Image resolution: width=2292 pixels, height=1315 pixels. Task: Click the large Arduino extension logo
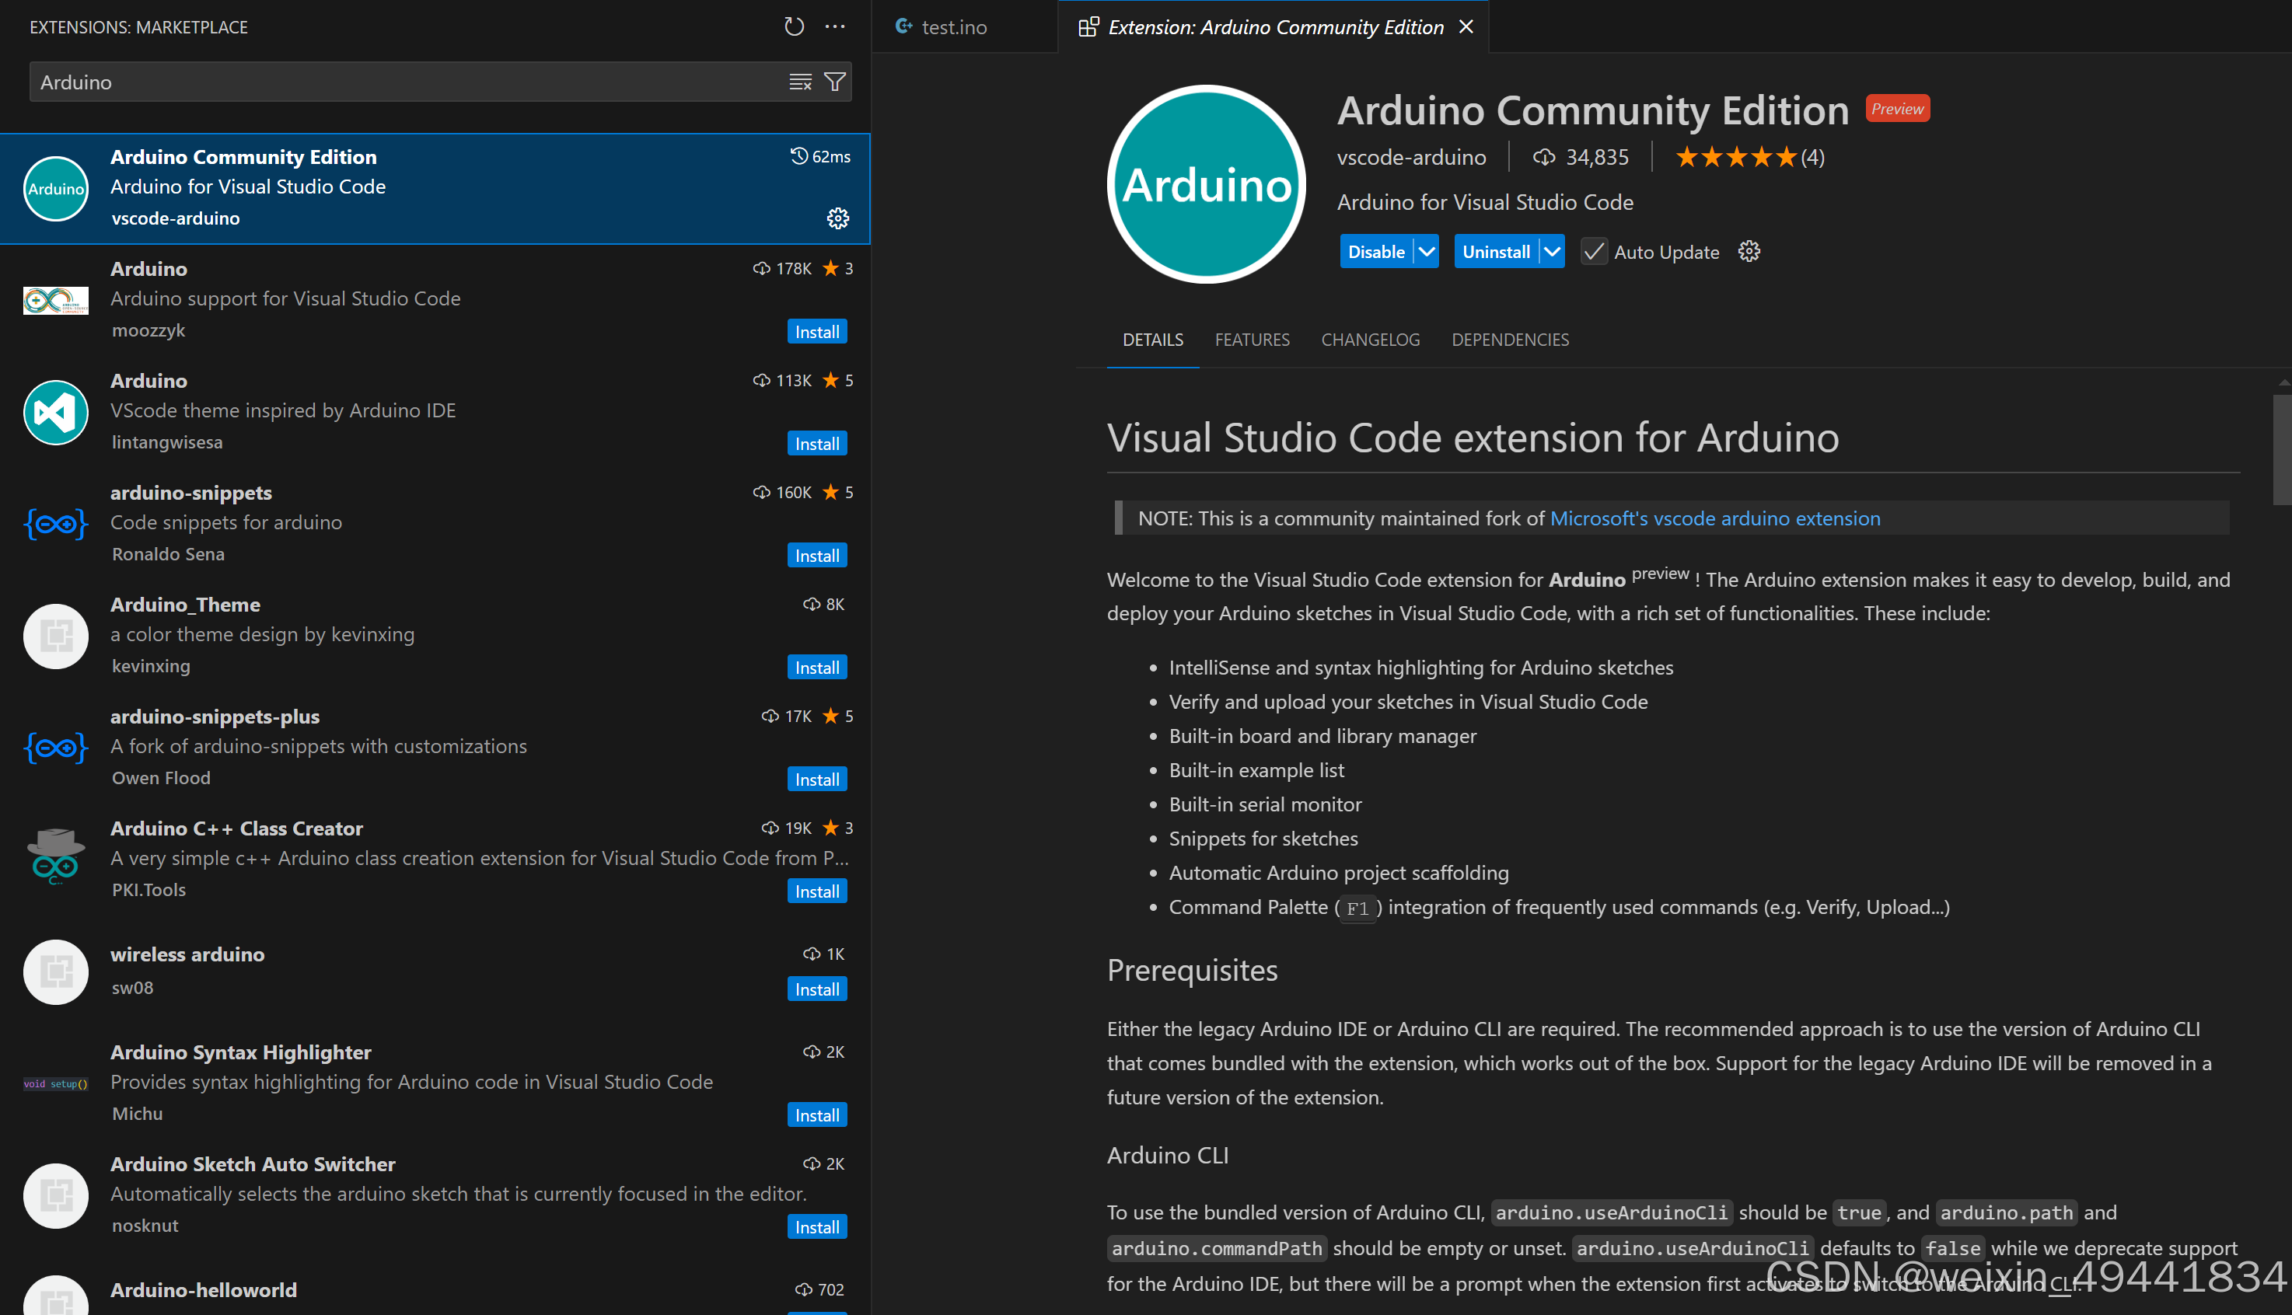click(x=1206, y=184)
